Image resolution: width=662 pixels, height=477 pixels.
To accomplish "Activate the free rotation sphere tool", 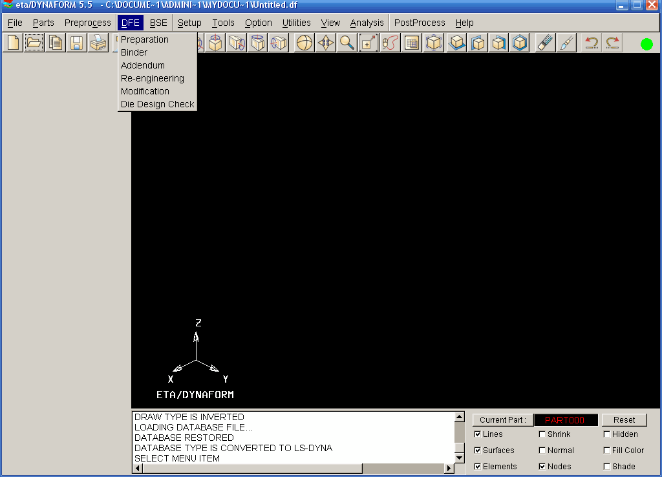I will (x=304, y=43).
